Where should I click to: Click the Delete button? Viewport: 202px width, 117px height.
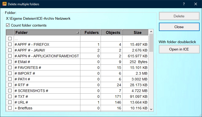(179, 16)
